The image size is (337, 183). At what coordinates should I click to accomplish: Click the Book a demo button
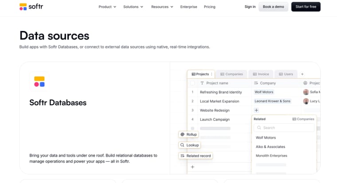[273, 7]
